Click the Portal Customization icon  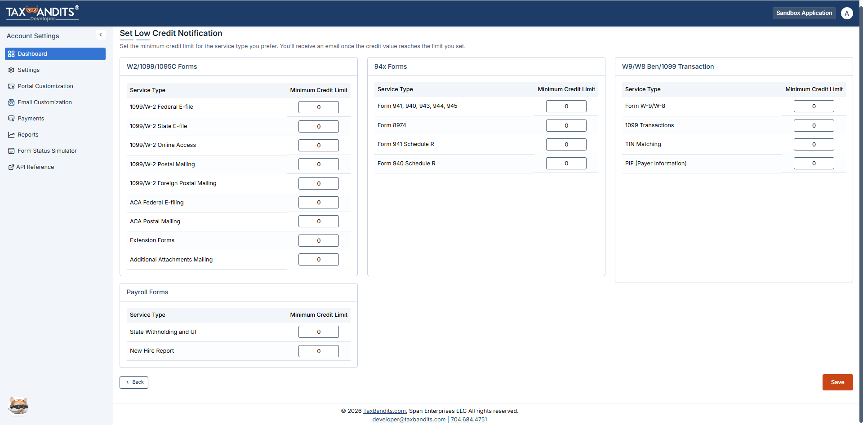(x=11, y=86)
